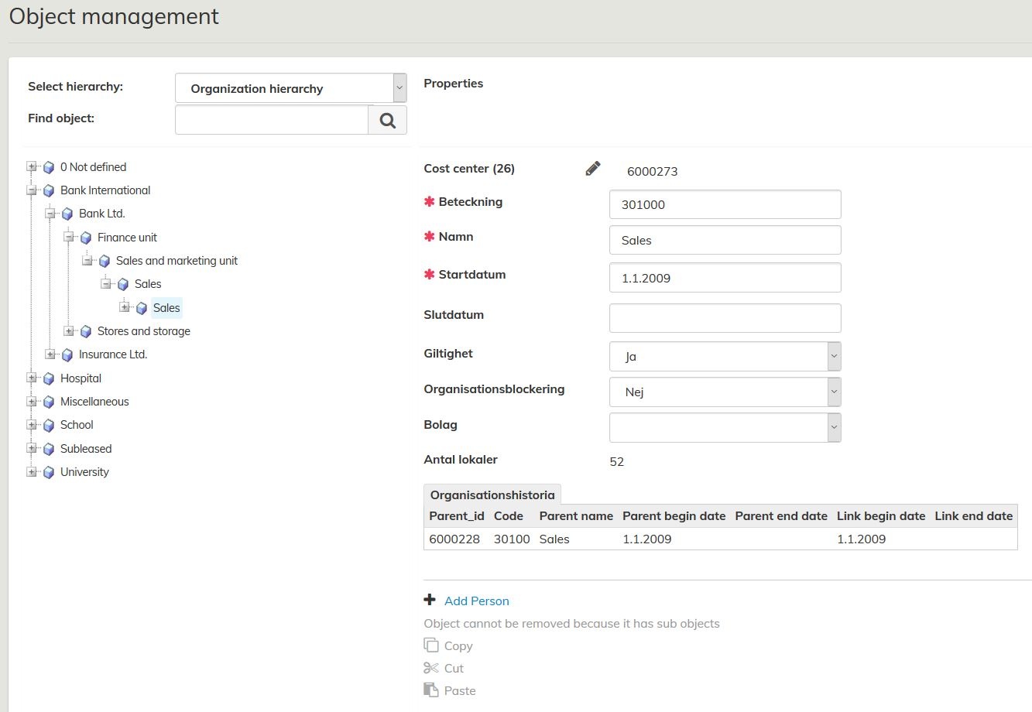The height and width of the screenshot is (712, 1032).
Task: Select the Organisationshistoria tab
Action: (x=492, y=495)
